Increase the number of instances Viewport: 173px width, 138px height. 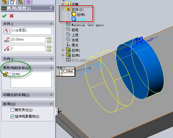coord(49,47)
